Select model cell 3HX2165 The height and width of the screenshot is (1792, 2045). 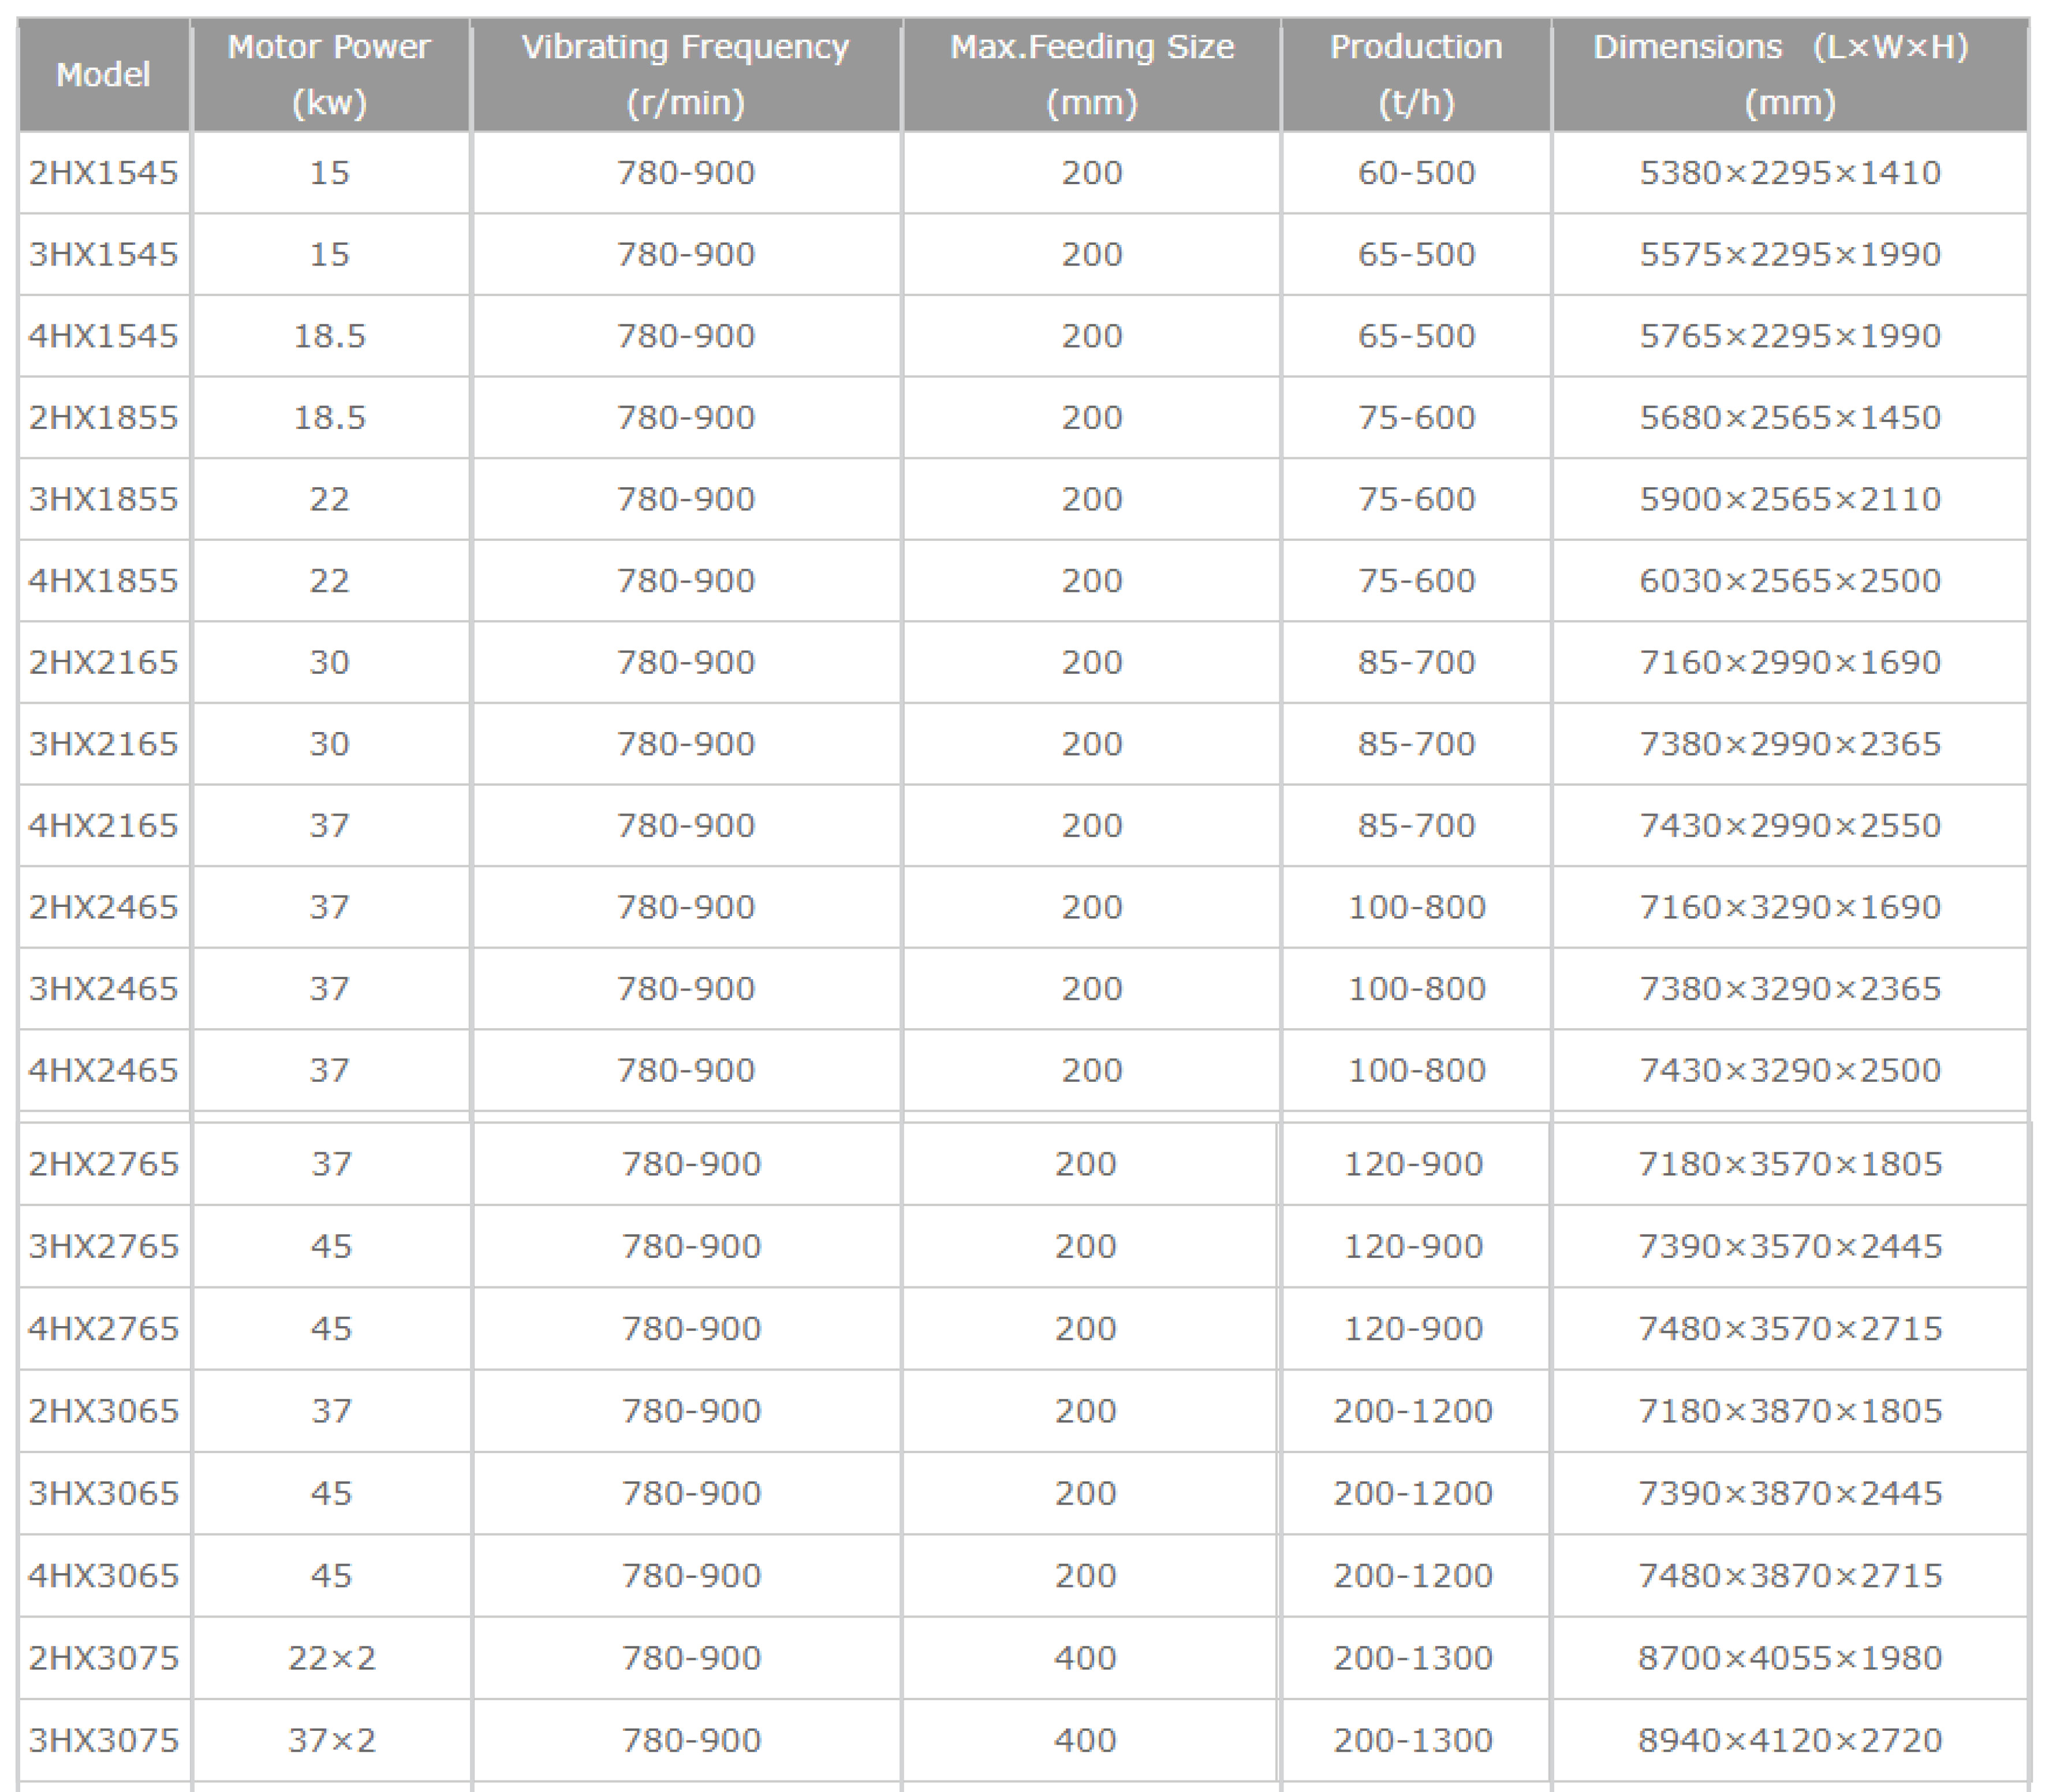(103, 744)
